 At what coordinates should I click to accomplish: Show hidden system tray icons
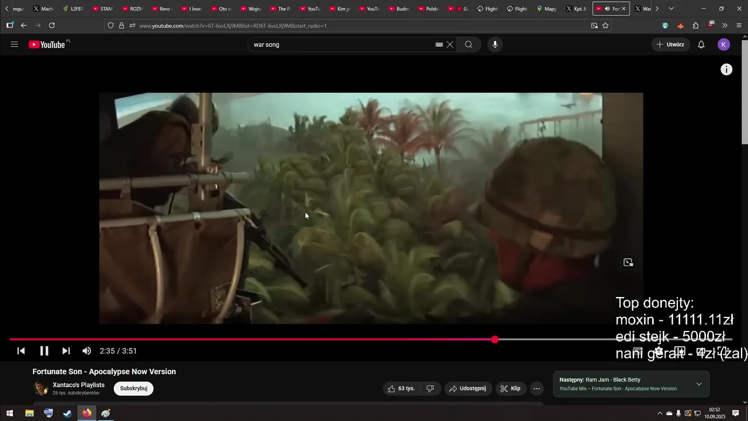(x=660, y=413)
